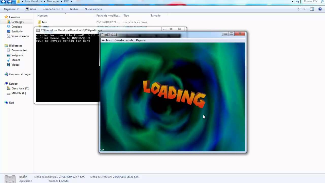Minimize the psxfin.exe console window
Viewport: 325px width, 183px height.
click(165, 29)
